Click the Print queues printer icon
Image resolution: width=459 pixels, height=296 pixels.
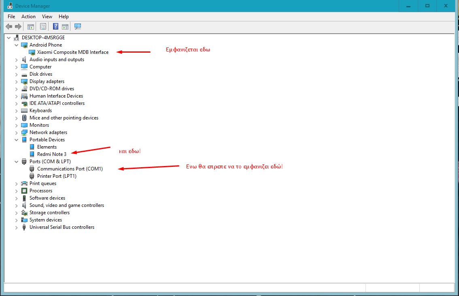[x=24, y=183]
